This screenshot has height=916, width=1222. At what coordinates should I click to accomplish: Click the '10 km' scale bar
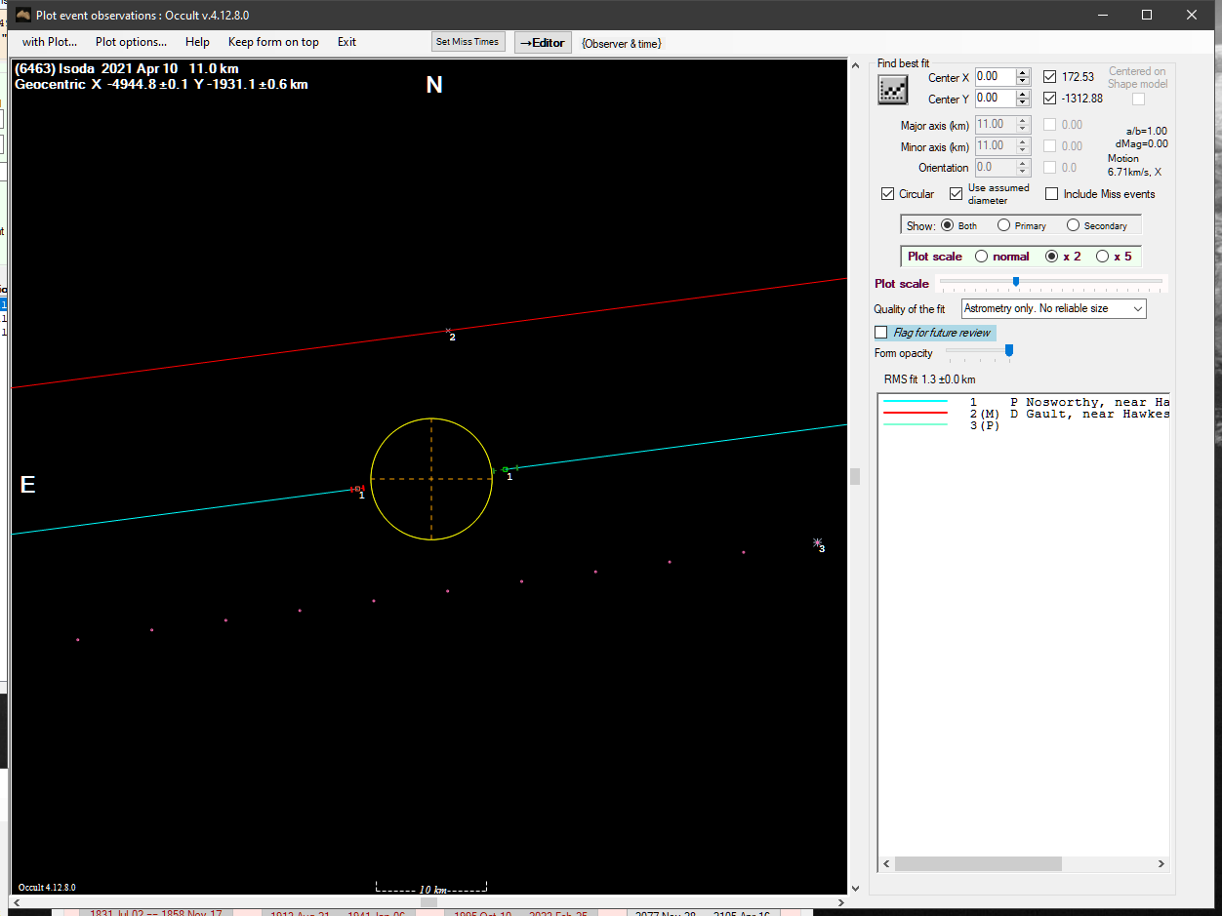point(431,888)
